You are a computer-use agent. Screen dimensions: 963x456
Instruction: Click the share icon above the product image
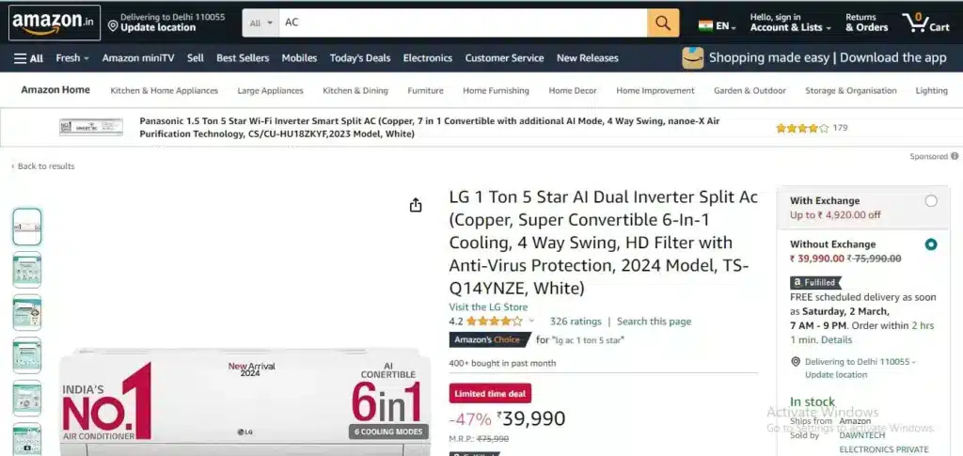(x=416, y=205)
